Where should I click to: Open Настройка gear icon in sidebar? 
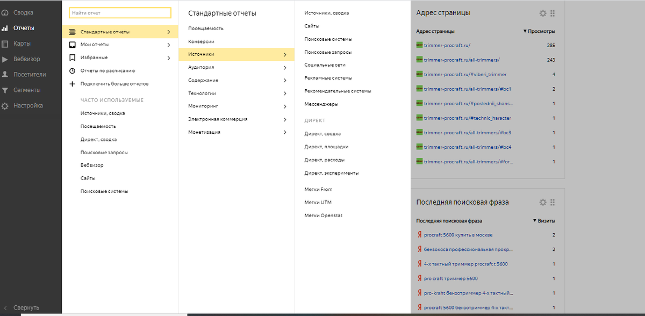coord(5,106)
